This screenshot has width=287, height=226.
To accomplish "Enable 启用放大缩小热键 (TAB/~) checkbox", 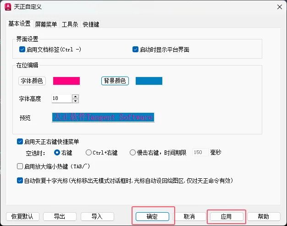I will click(20, 166).
